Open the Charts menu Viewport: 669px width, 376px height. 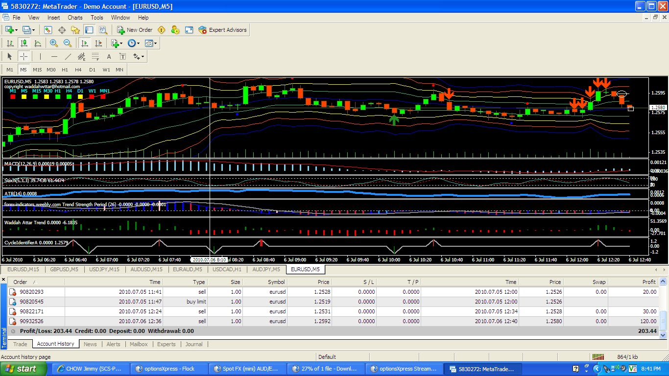(75, 18)
